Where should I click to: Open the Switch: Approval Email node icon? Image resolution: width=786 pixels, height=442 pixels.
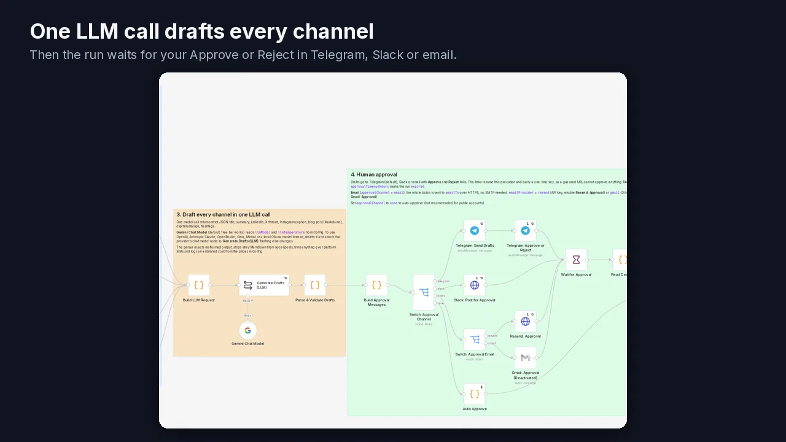pyautogui.click(x=475, y=339)
